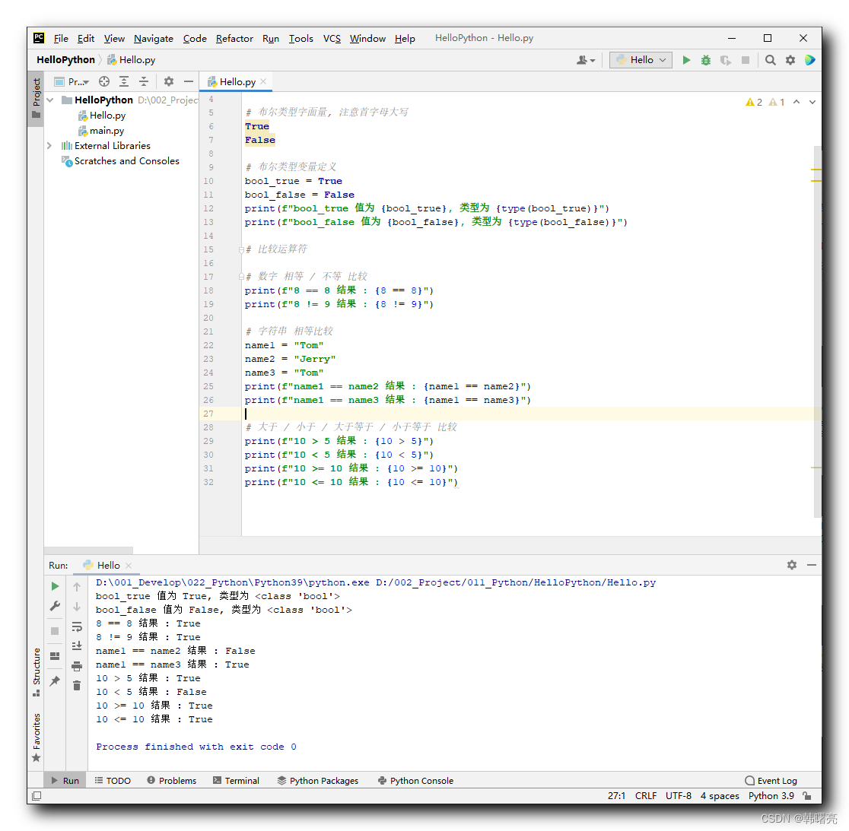Expand all items in Project panel
This screenshot has height=831, width=849.
(x=124, y=81)
